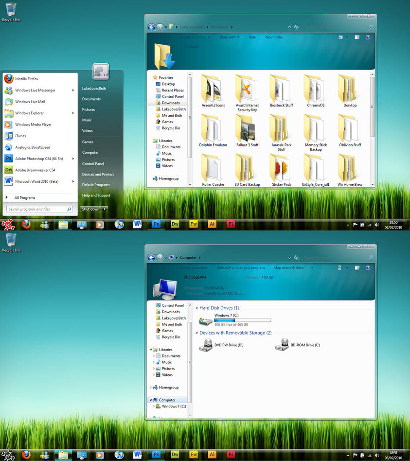Open the Share with dropdown

tap(230, 37)
